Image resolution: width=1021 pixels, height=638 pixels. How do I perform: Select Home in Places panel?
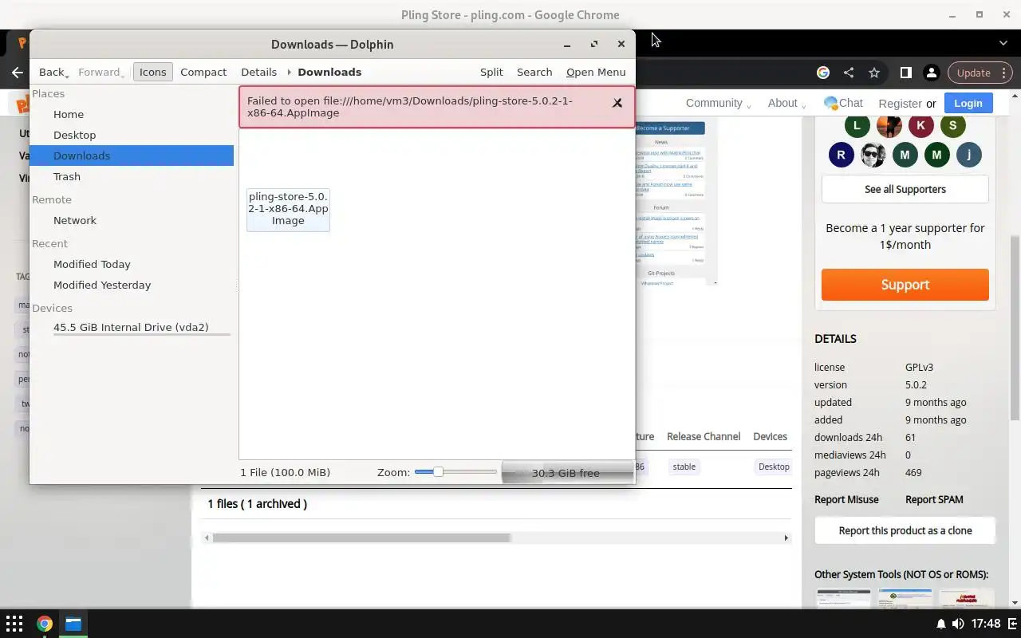(x=132, y=114)
